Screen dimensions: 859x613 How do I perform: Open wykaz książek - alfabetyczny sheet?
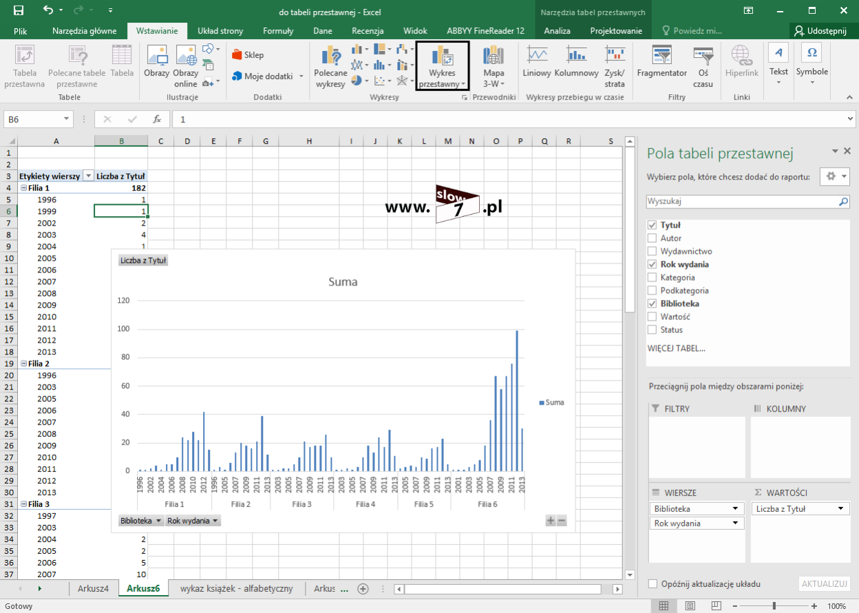(237, 589)
